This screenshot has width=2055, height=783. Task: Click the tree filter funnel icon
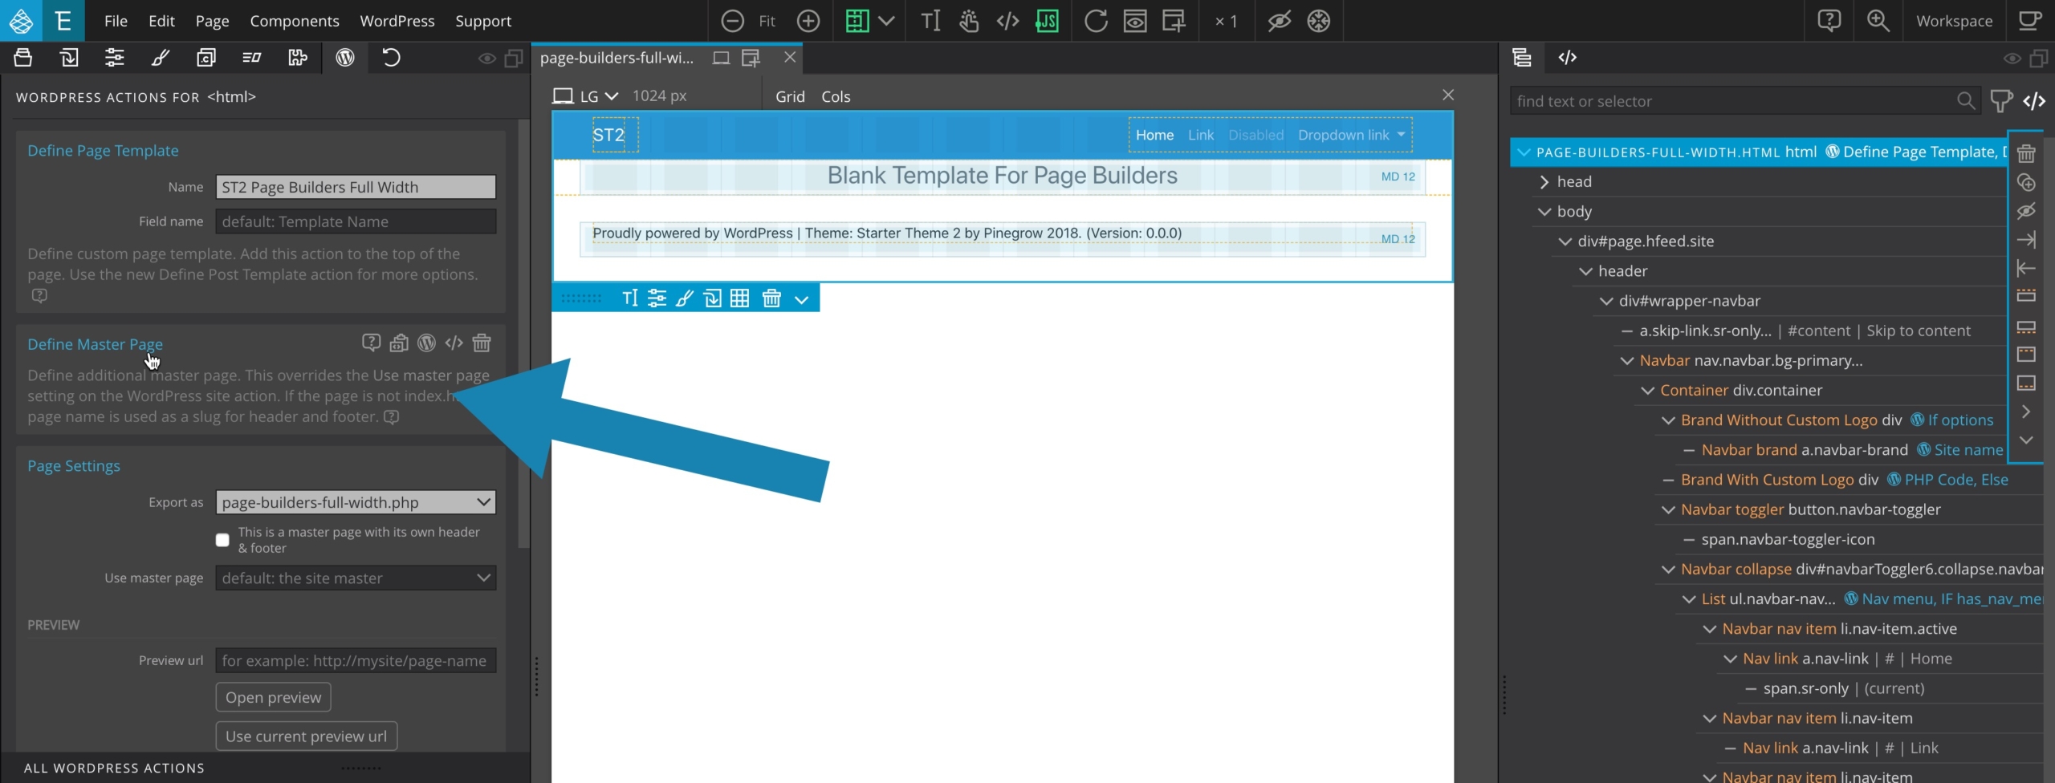(x=2001, y=101)
